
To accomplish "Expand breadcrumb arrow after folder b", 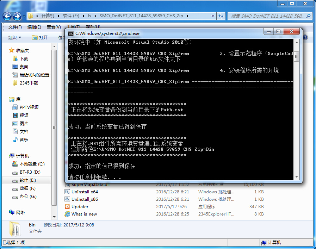I will (95, 16).
